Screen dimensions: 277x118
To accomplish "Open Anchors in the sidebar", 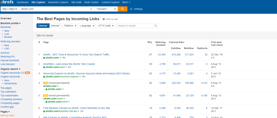I will (x=5, y=53).
